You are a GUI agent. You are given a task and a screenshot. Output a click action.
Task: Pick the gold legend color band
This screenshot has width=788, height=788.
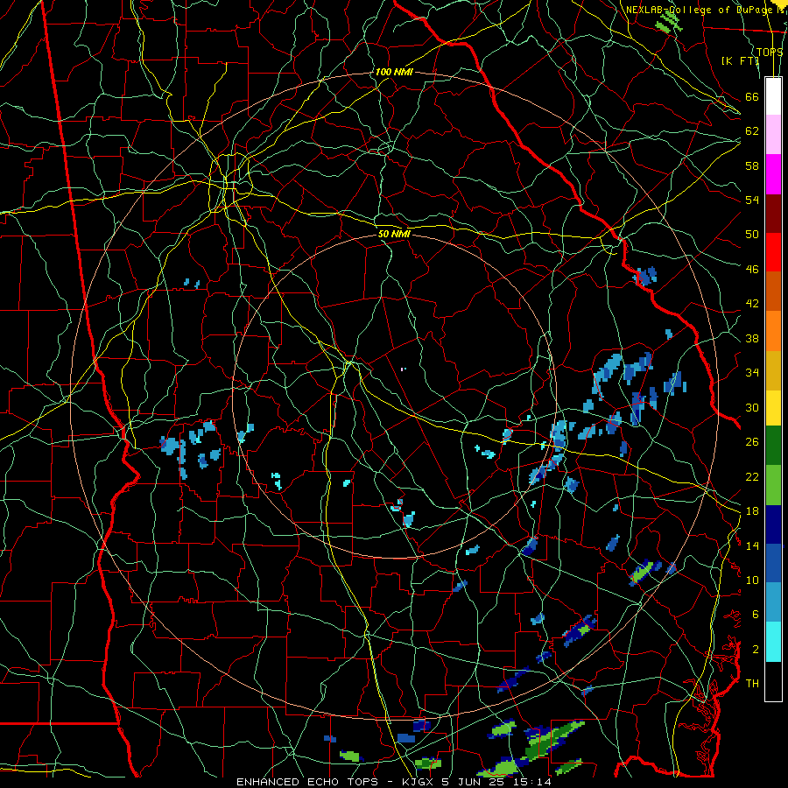pos(773,370)
